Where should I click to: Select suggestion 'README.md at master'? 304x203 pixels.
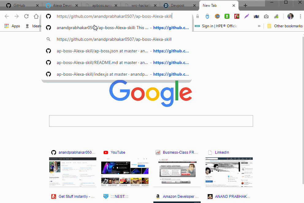click(117, 62)
